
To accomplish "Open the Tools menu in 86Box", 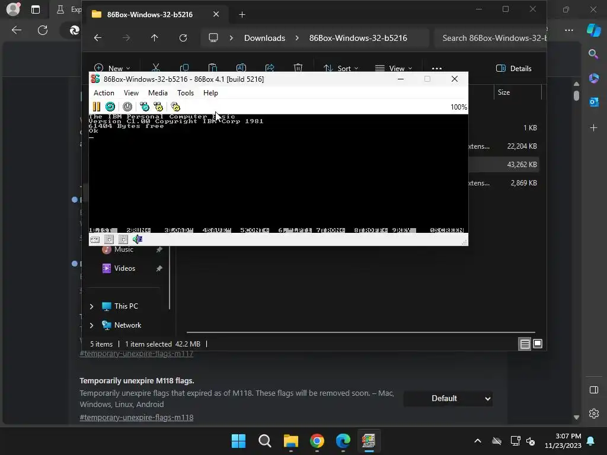I will (x=186, y=93).
